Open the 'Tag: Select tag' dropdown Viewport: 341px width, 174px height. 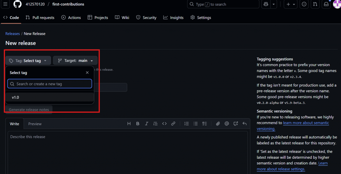point(28,60)
